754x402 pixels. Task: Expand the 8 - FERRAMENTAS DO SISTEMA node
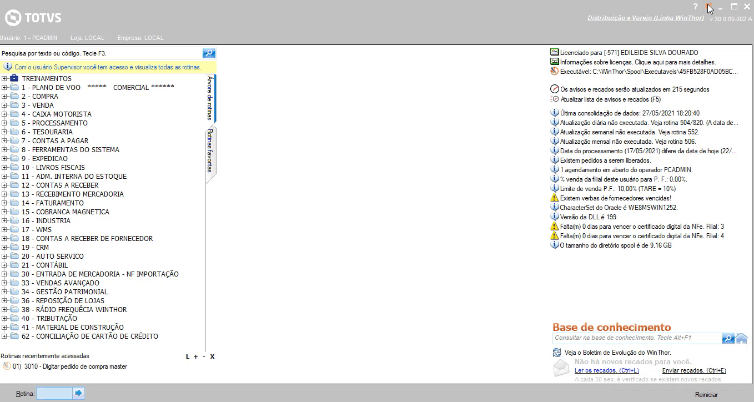tap(4, 149)
